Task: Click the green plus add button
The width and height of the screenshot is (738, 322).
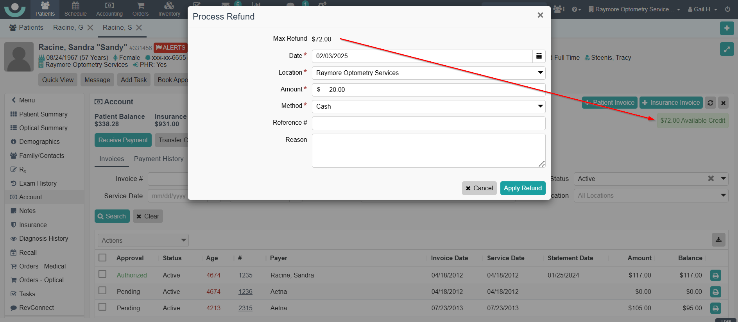Action: pyautogui.click(x=727, y=28)
